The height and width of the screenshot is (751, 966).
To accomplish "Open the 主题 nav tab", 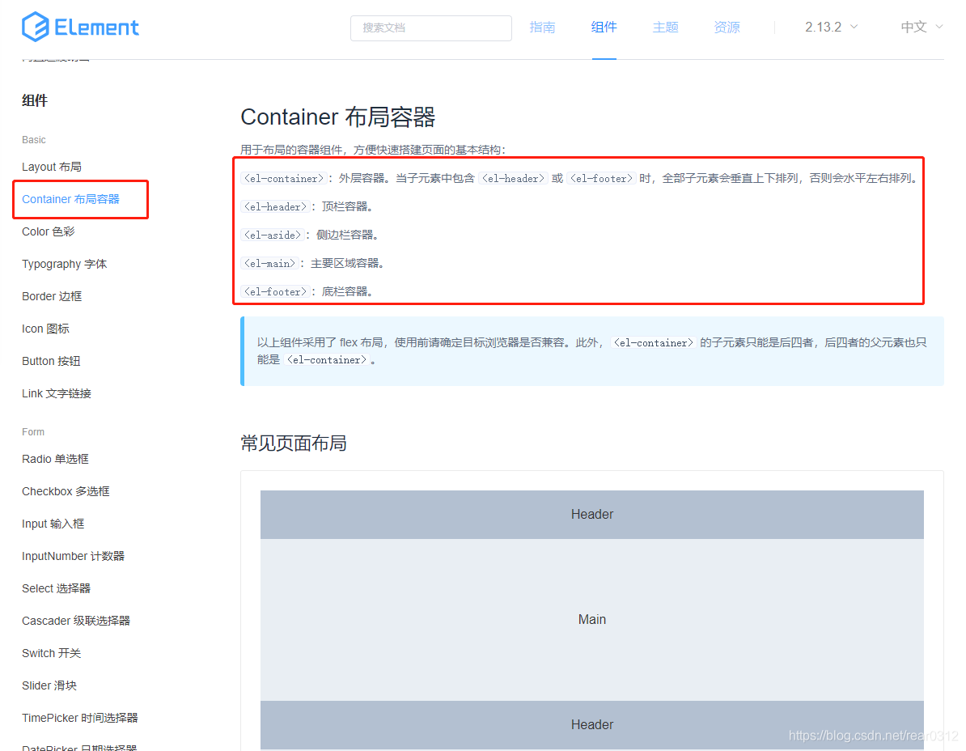I will 665,27.
